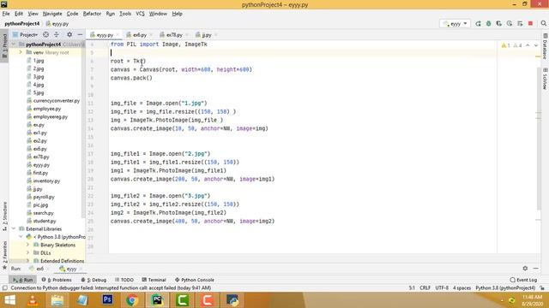
Task: Click the locate/select opened file icon
Action: tap(45, 34)
